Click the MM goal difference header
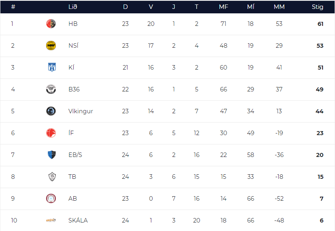This screenshot has height=231, width=335. 279,7
